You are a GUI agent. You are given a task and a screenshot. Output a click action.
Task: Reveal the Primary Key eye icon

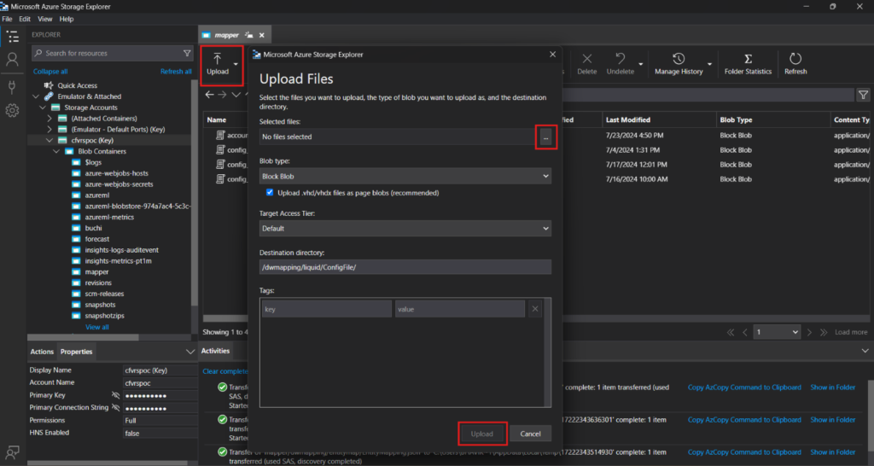(x=115, y=395)
